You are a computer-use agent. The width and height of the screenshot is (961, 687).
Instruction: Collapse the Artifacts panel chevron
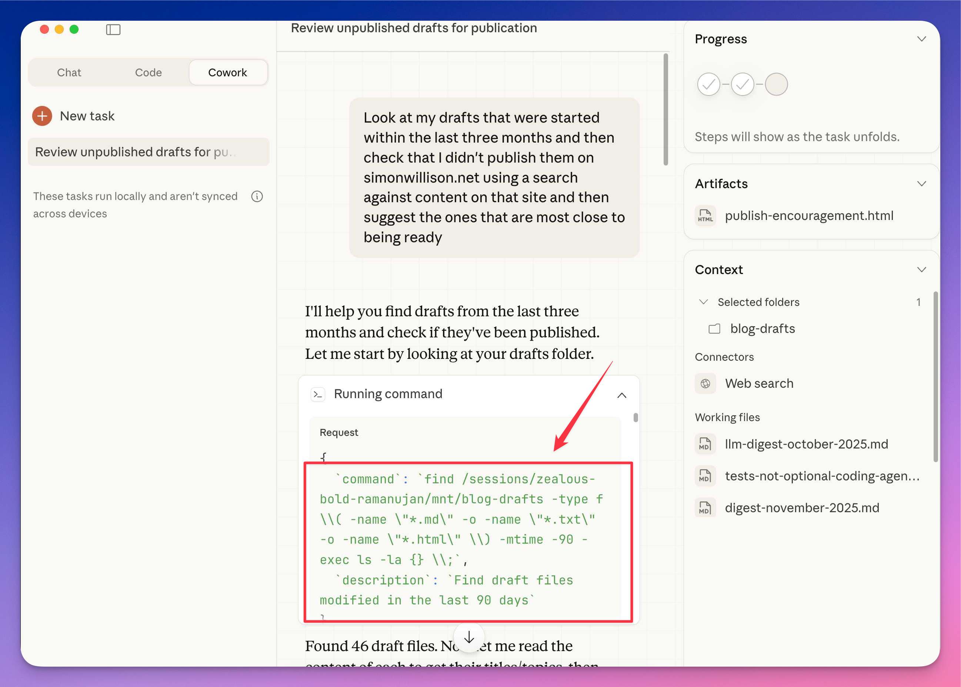point(921,184)
